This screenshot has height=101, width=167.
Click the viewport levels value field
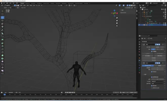(x=157, y=68)
